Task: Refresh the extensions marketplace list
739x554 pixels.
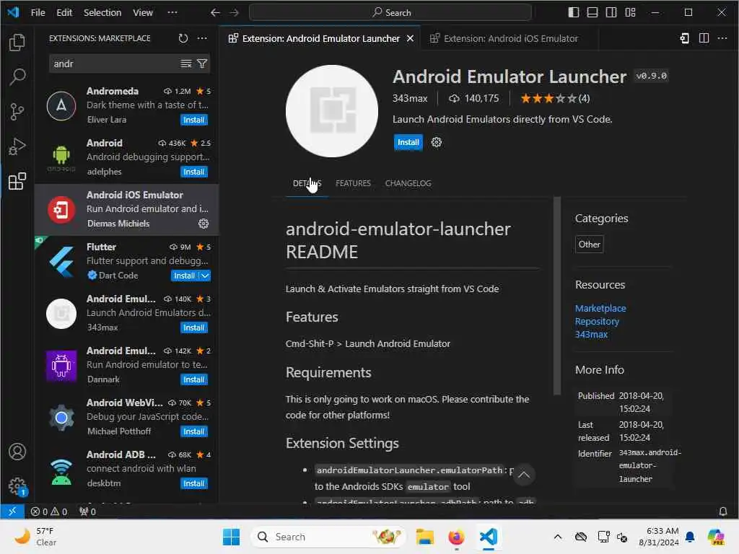Action: point(183,38)
